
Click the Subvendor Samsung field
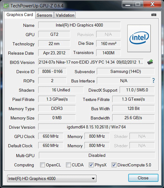(126, 71)
